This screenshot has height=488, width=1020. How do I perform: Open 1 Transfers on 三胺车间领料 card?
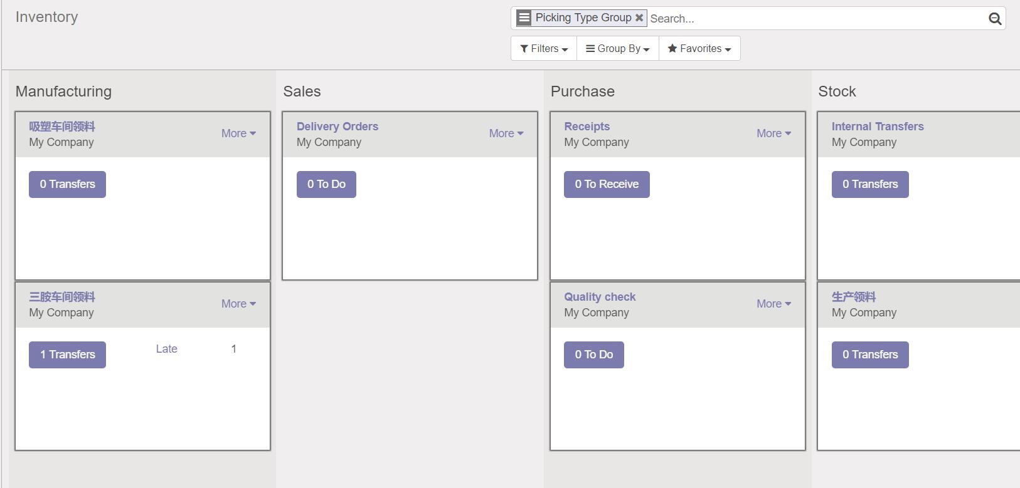click(x=67, y=355)
